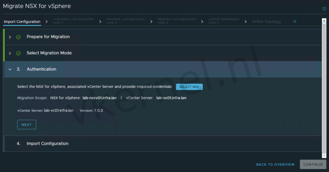Screen dimensions: 329x172
Task: Click scrollbar up arrow on right edge
Action: tap(324, 20)
